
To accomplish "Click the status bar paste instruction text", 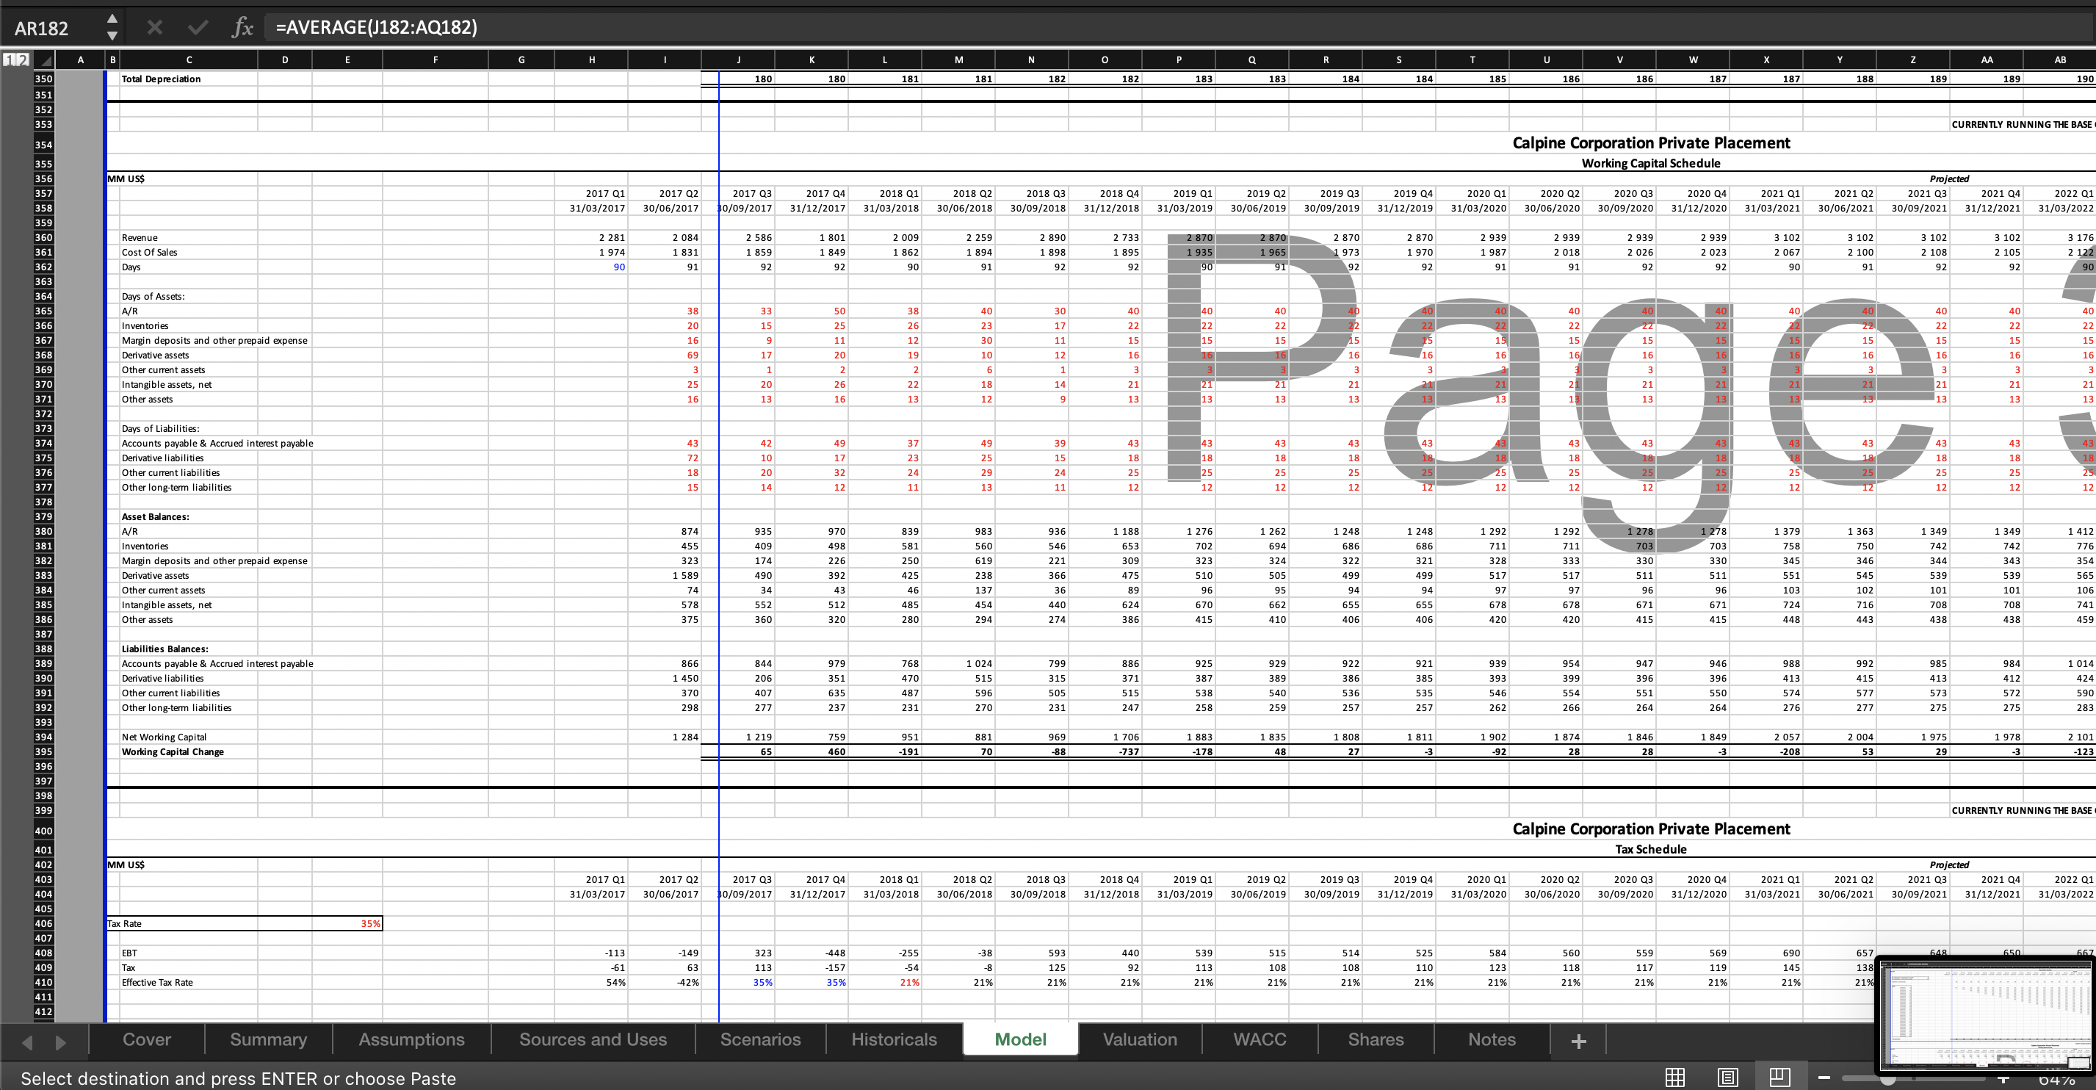I will 239,1078.
